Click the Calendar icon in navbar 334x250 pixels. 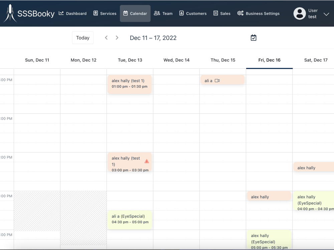click(126, 13)
